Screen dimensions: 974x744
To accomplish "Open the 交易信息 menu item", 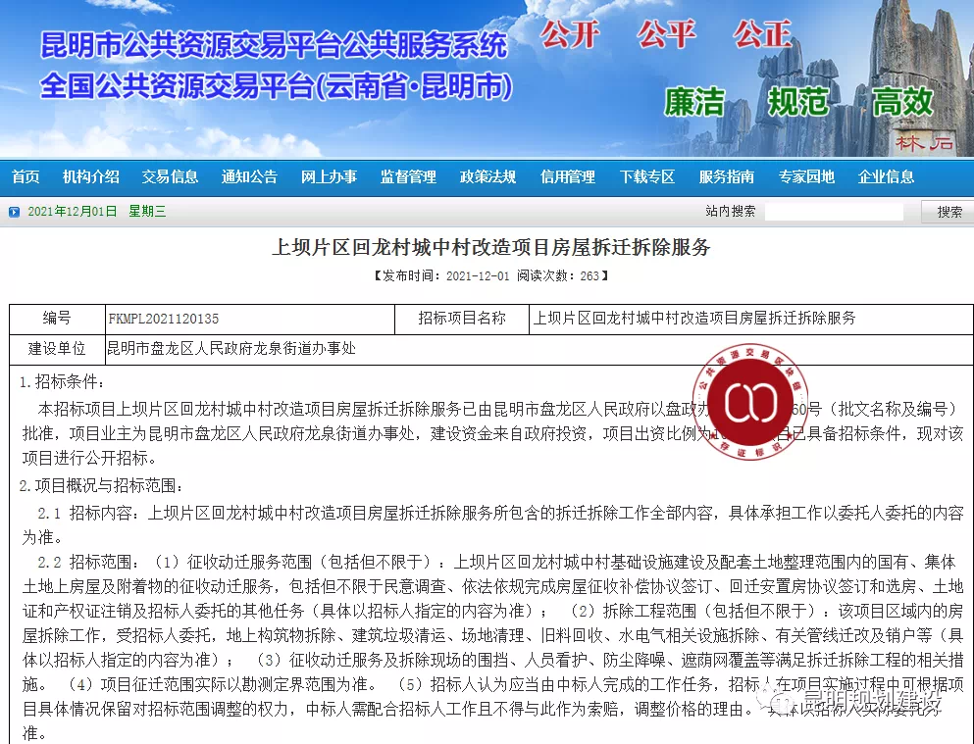I will click(171, 176).
